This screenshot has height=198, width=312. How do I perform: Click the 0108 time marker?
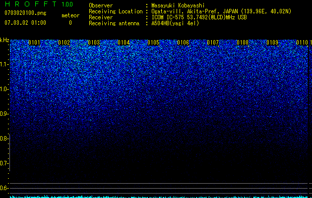(x=243, y=43)
